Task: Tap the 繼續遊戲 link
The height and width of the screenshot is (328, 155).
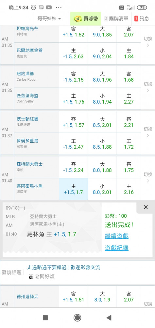Action: click(117, 236)
